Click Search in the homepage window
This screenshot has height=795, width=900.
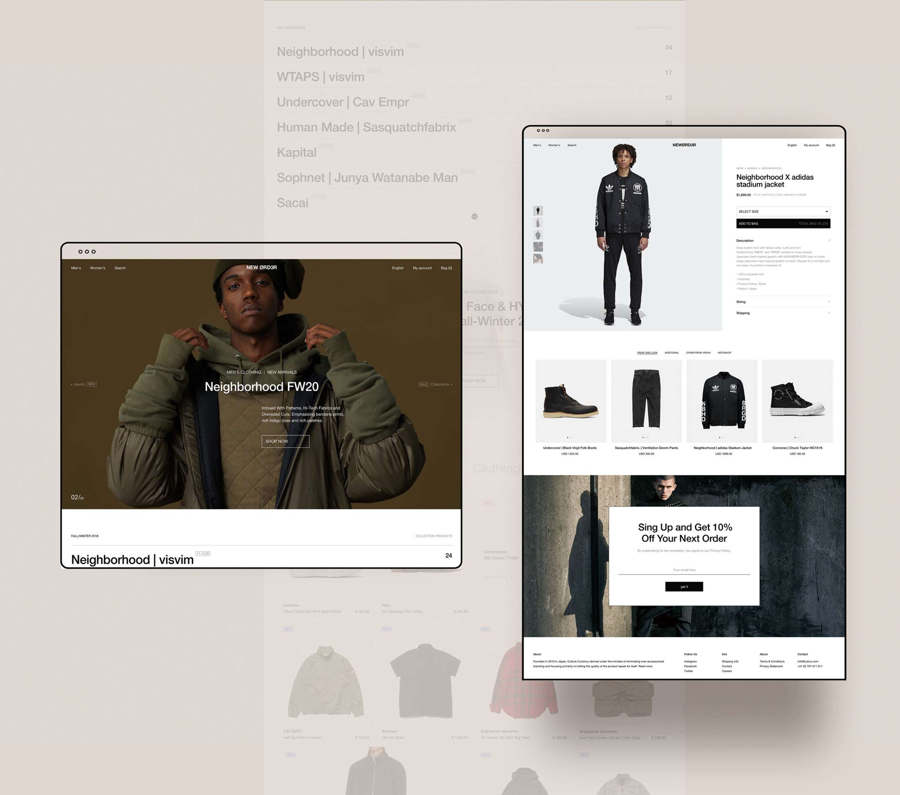pos(120,268)
